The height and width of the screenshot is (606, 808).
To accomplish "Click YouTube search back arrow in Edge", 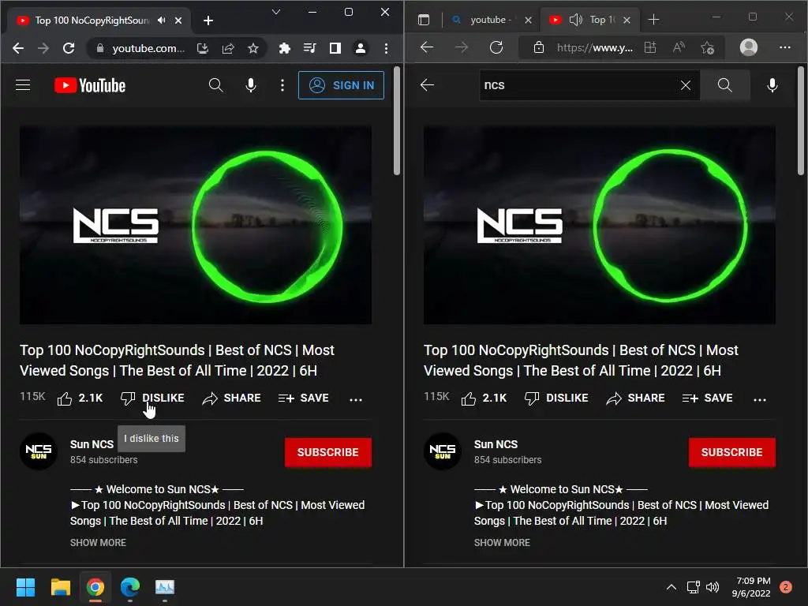I will pyautogui.click(x=427, y=85).
